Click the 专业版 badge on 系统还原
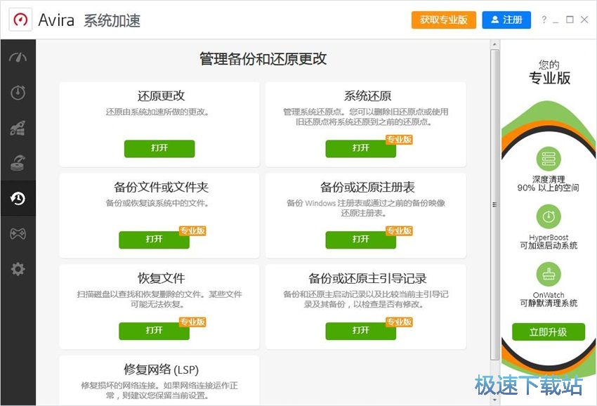The image size is (597, 406). (399, 139)
